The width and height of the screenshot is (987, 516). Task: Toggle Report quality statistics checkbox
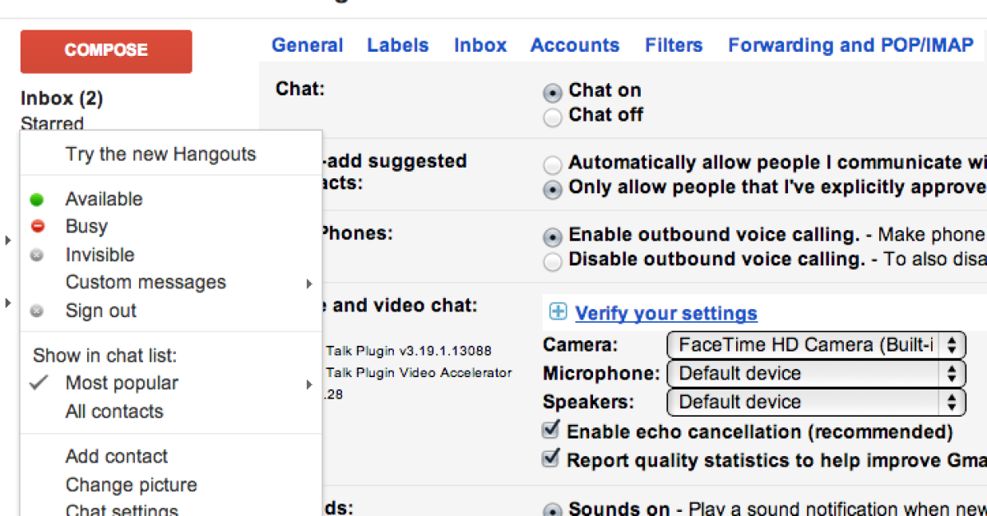(551, 458)
